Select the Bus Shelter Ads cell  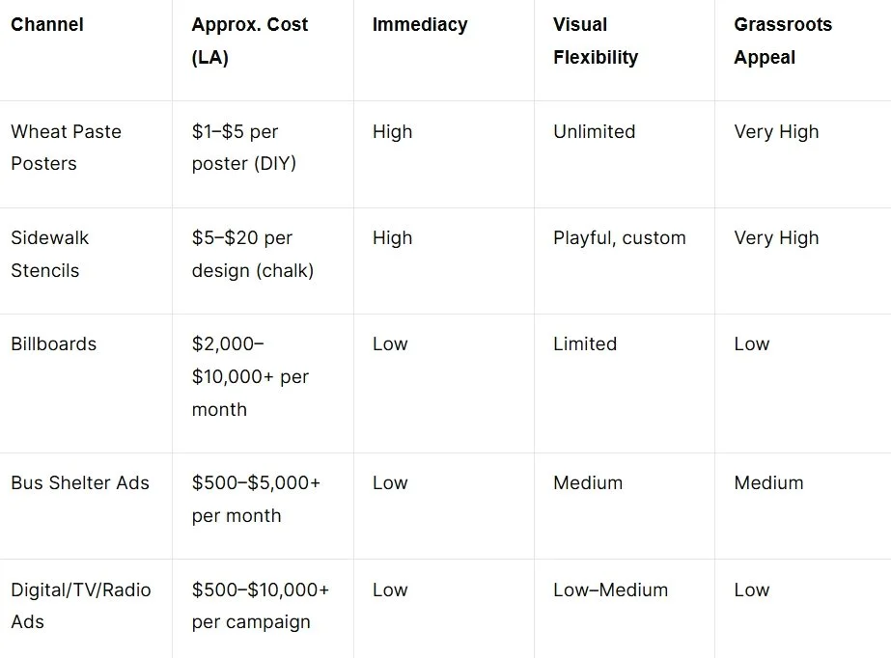80,482
